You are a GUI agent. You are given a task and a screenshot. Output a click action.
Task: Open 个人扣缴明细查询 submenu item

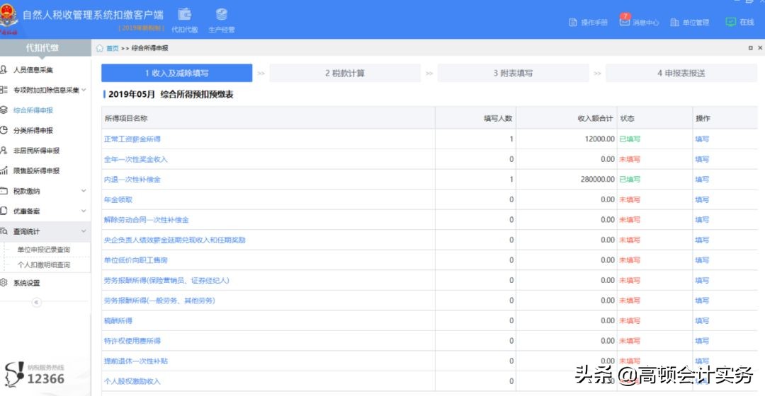coord(44,264)
